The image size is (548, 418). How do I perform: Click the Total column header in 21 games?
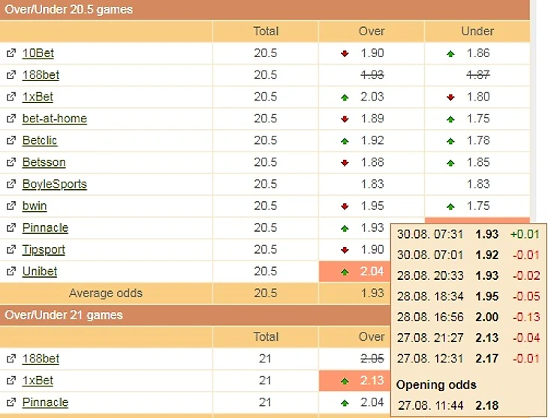[x=266, y=336]
